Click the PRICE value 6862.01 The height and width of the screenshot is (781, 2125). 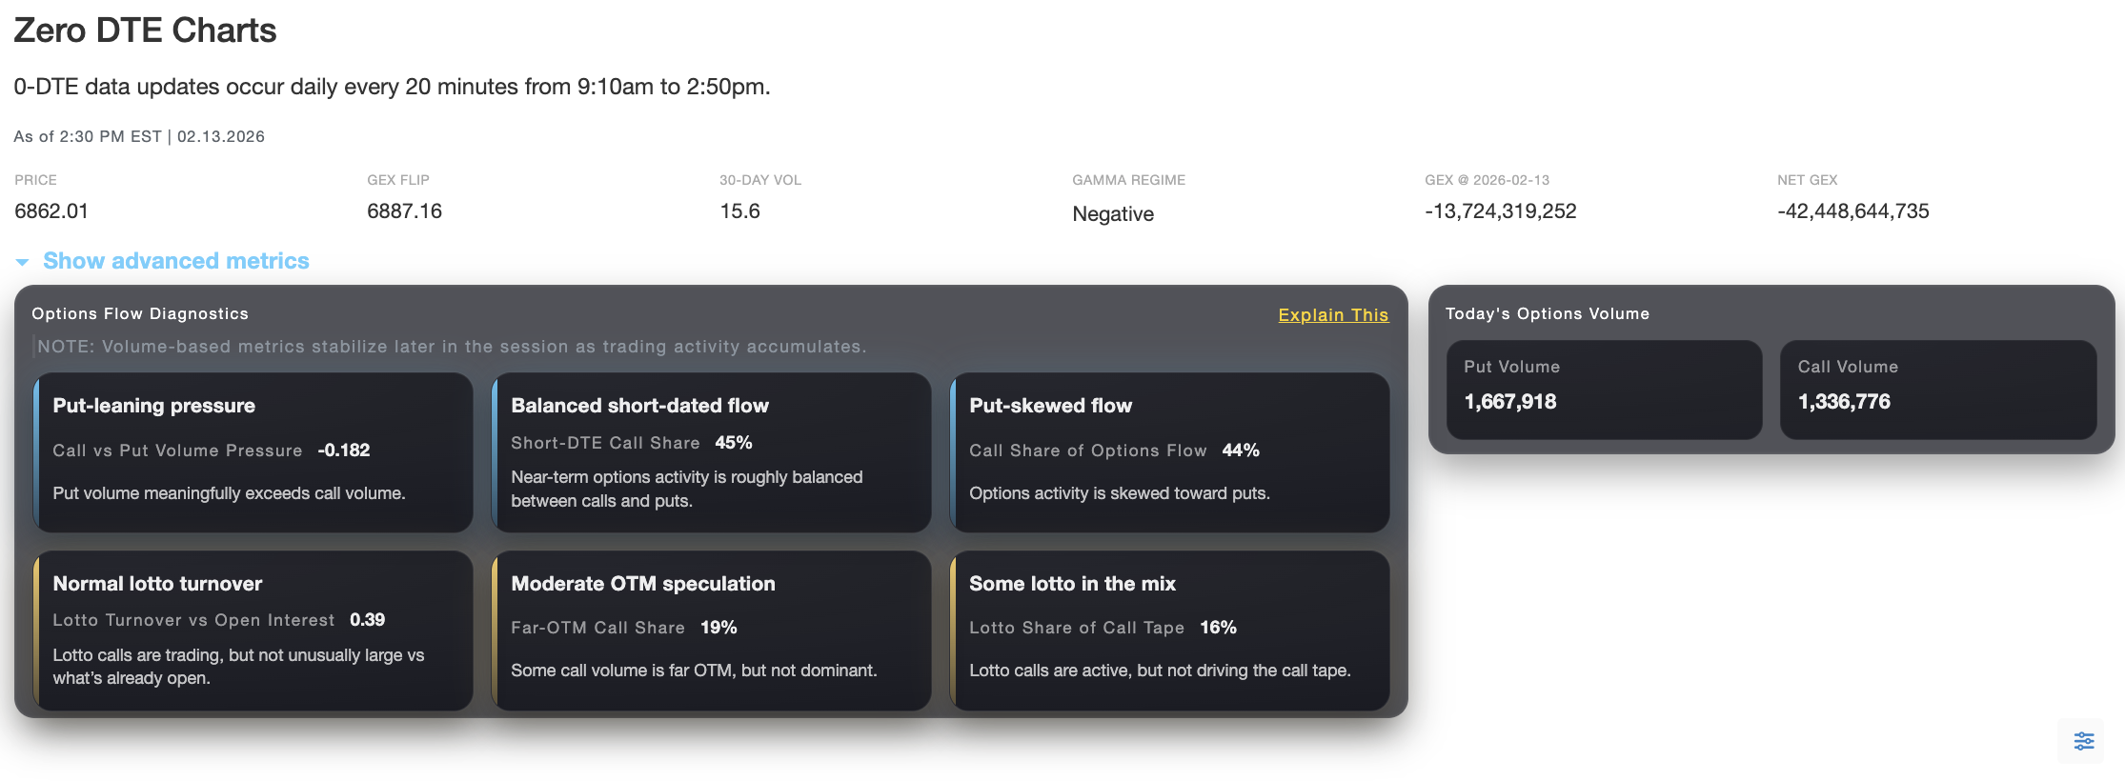[51, 211]
